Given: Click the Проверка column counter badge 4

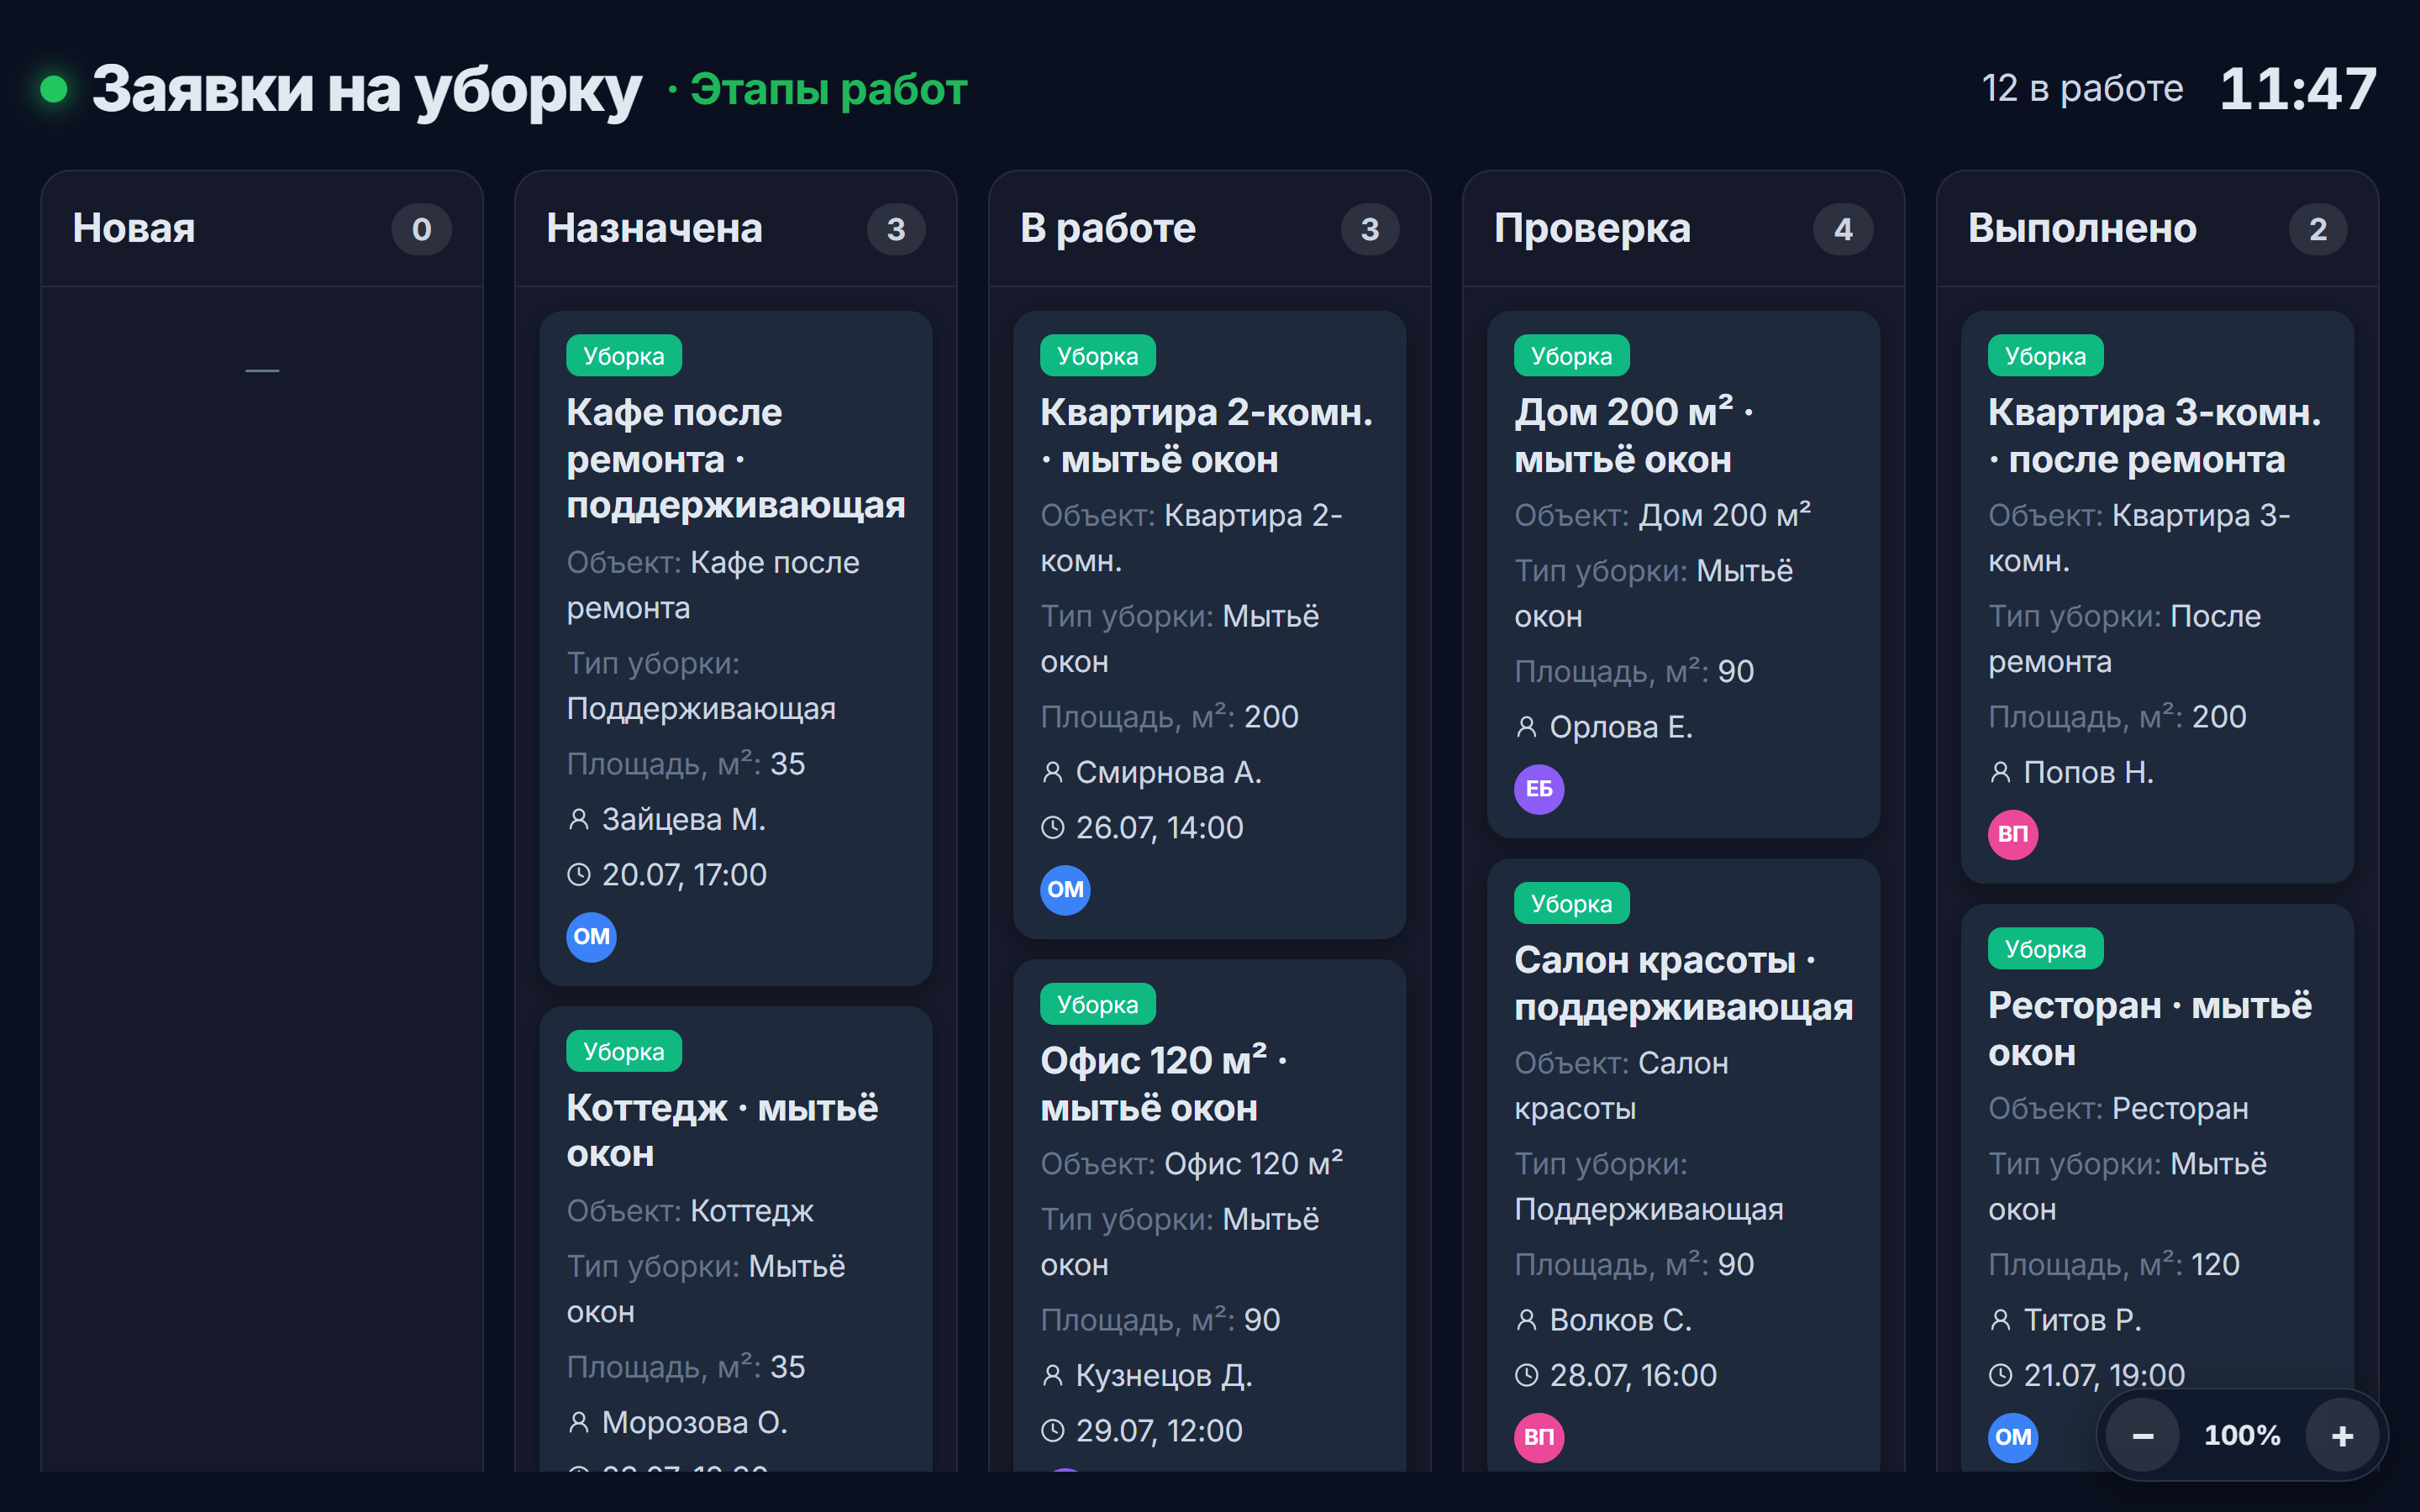Looking at the screenshot, I should [x=1843, y=230].
